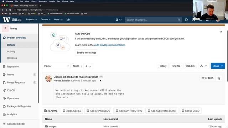Open the commit titled Update old product
228x128 pixels.
(76, 77)
